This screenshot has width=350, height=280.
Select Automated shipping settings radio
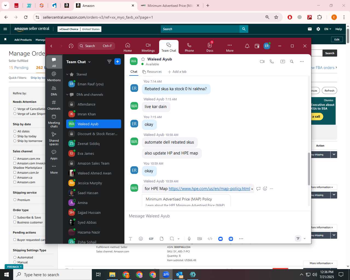[15, 257]
